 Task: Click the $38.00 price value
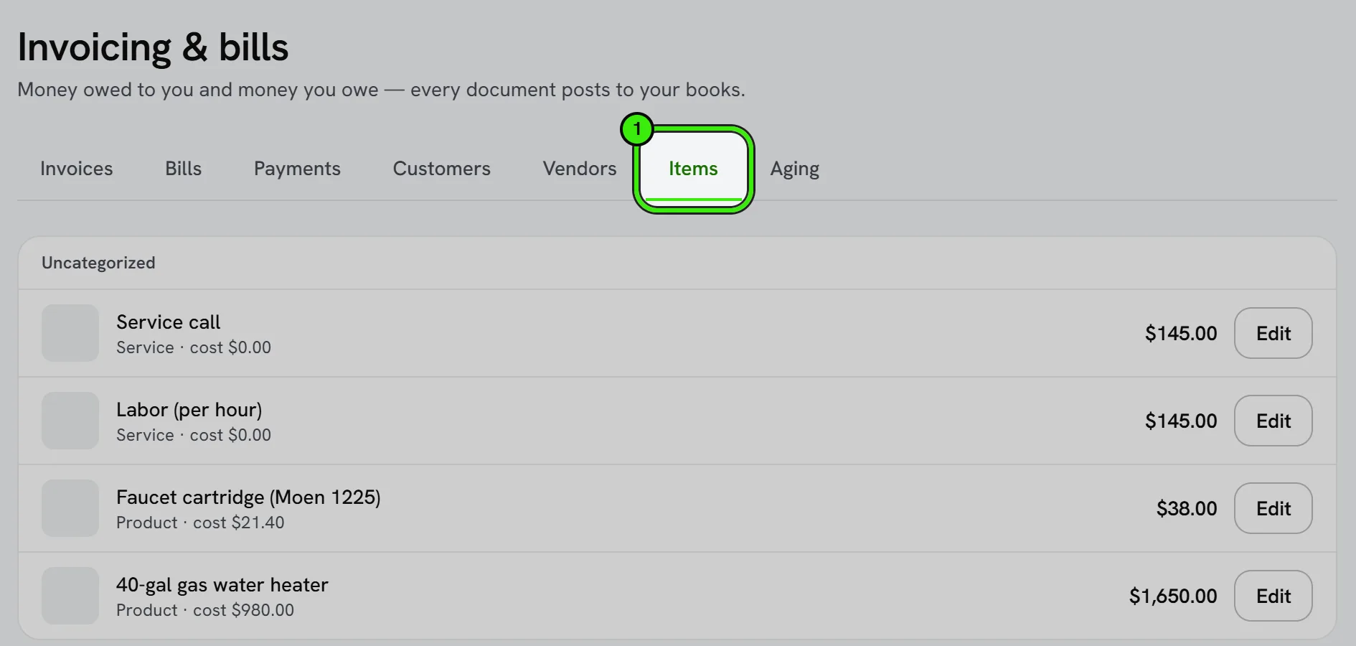point(1187,508)
